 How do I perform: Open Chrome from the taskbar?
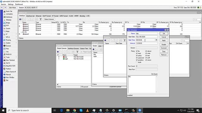pyautogui.click(x=74, y=110)
